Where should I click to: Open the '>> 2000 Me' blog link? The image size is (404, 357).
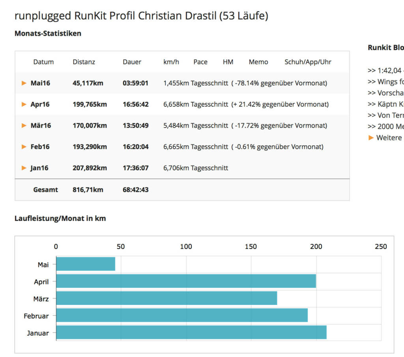pos(386,126)
